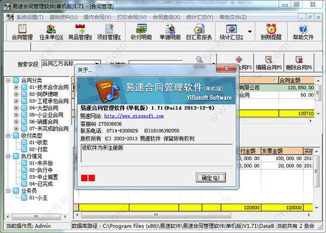Select 01-未开始 tree item

coord(41,163)
